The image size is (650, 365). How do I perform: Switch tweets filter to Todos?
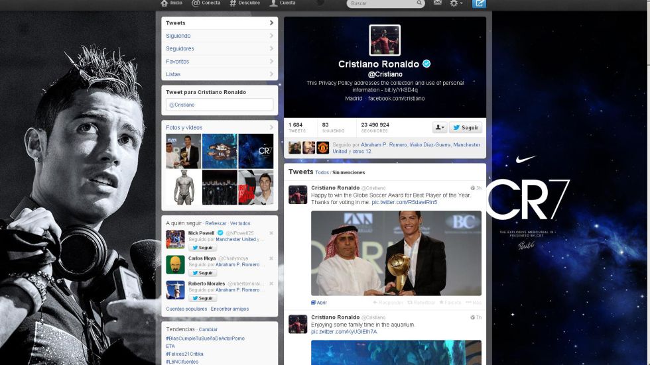(x=322, y=173)
